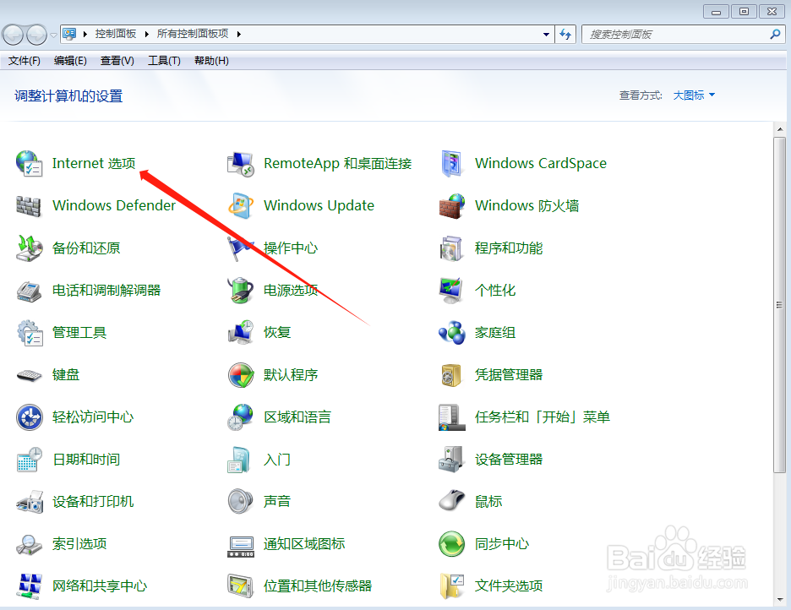Open the 设备管理器 link text

coord(509,460)
